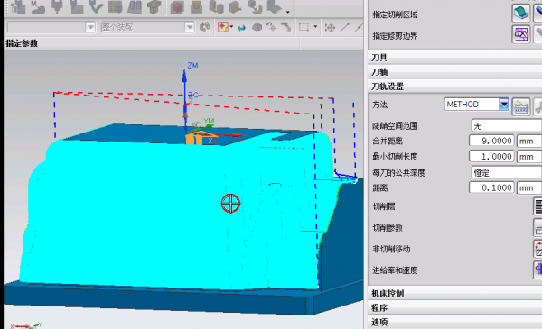Screen dimensions: 542x329
Task: Open the 整个装配 scope dropdown arrow
Action: tap(190, 27)
